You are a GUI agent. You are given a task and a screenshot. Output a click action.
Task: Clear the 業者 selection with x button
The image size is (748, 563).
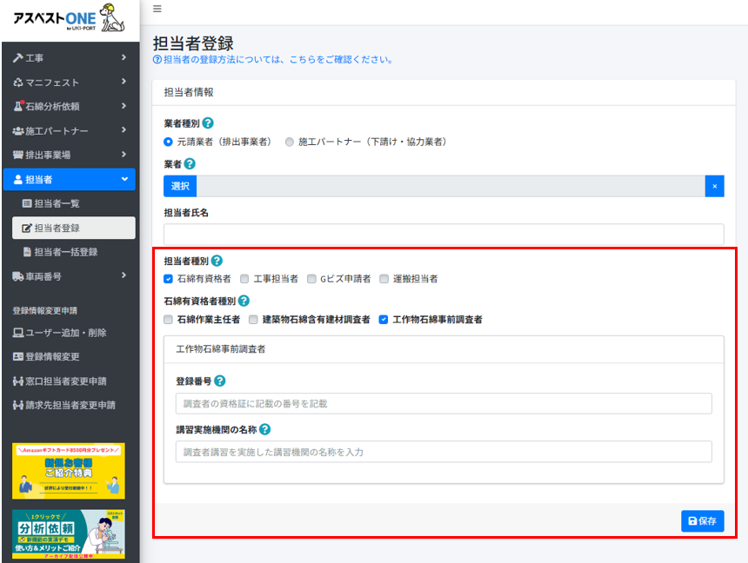pyautogui.click(x=714, y=186)
